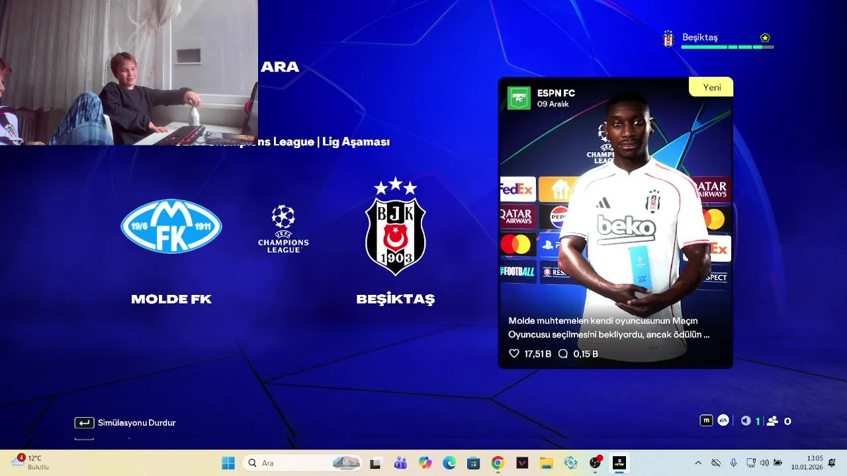The image size is (847, 476).
Task: Click the 'm' key hint icon
Action: 706,420
